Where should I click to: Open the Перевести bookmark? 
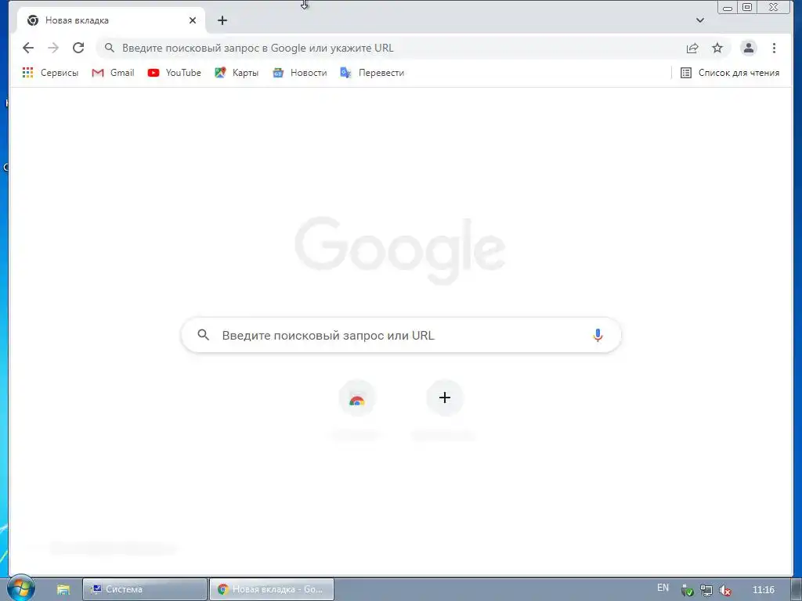click(372, 73)
